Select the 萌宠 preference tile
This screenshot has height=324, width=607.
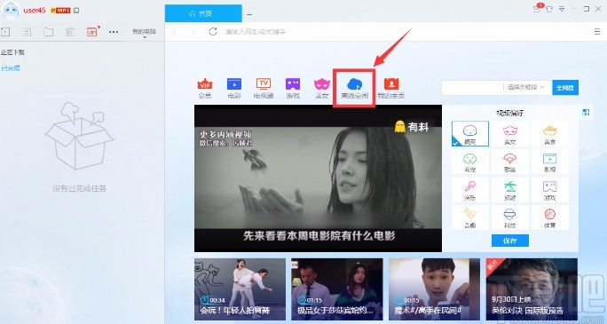click(470, 162)
